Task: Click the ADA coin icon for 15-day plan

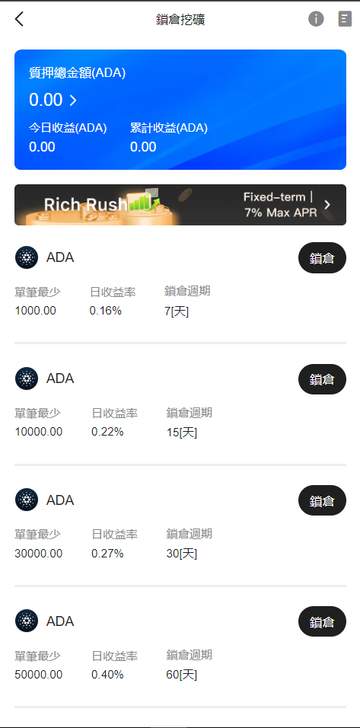Action: [27, 378]
